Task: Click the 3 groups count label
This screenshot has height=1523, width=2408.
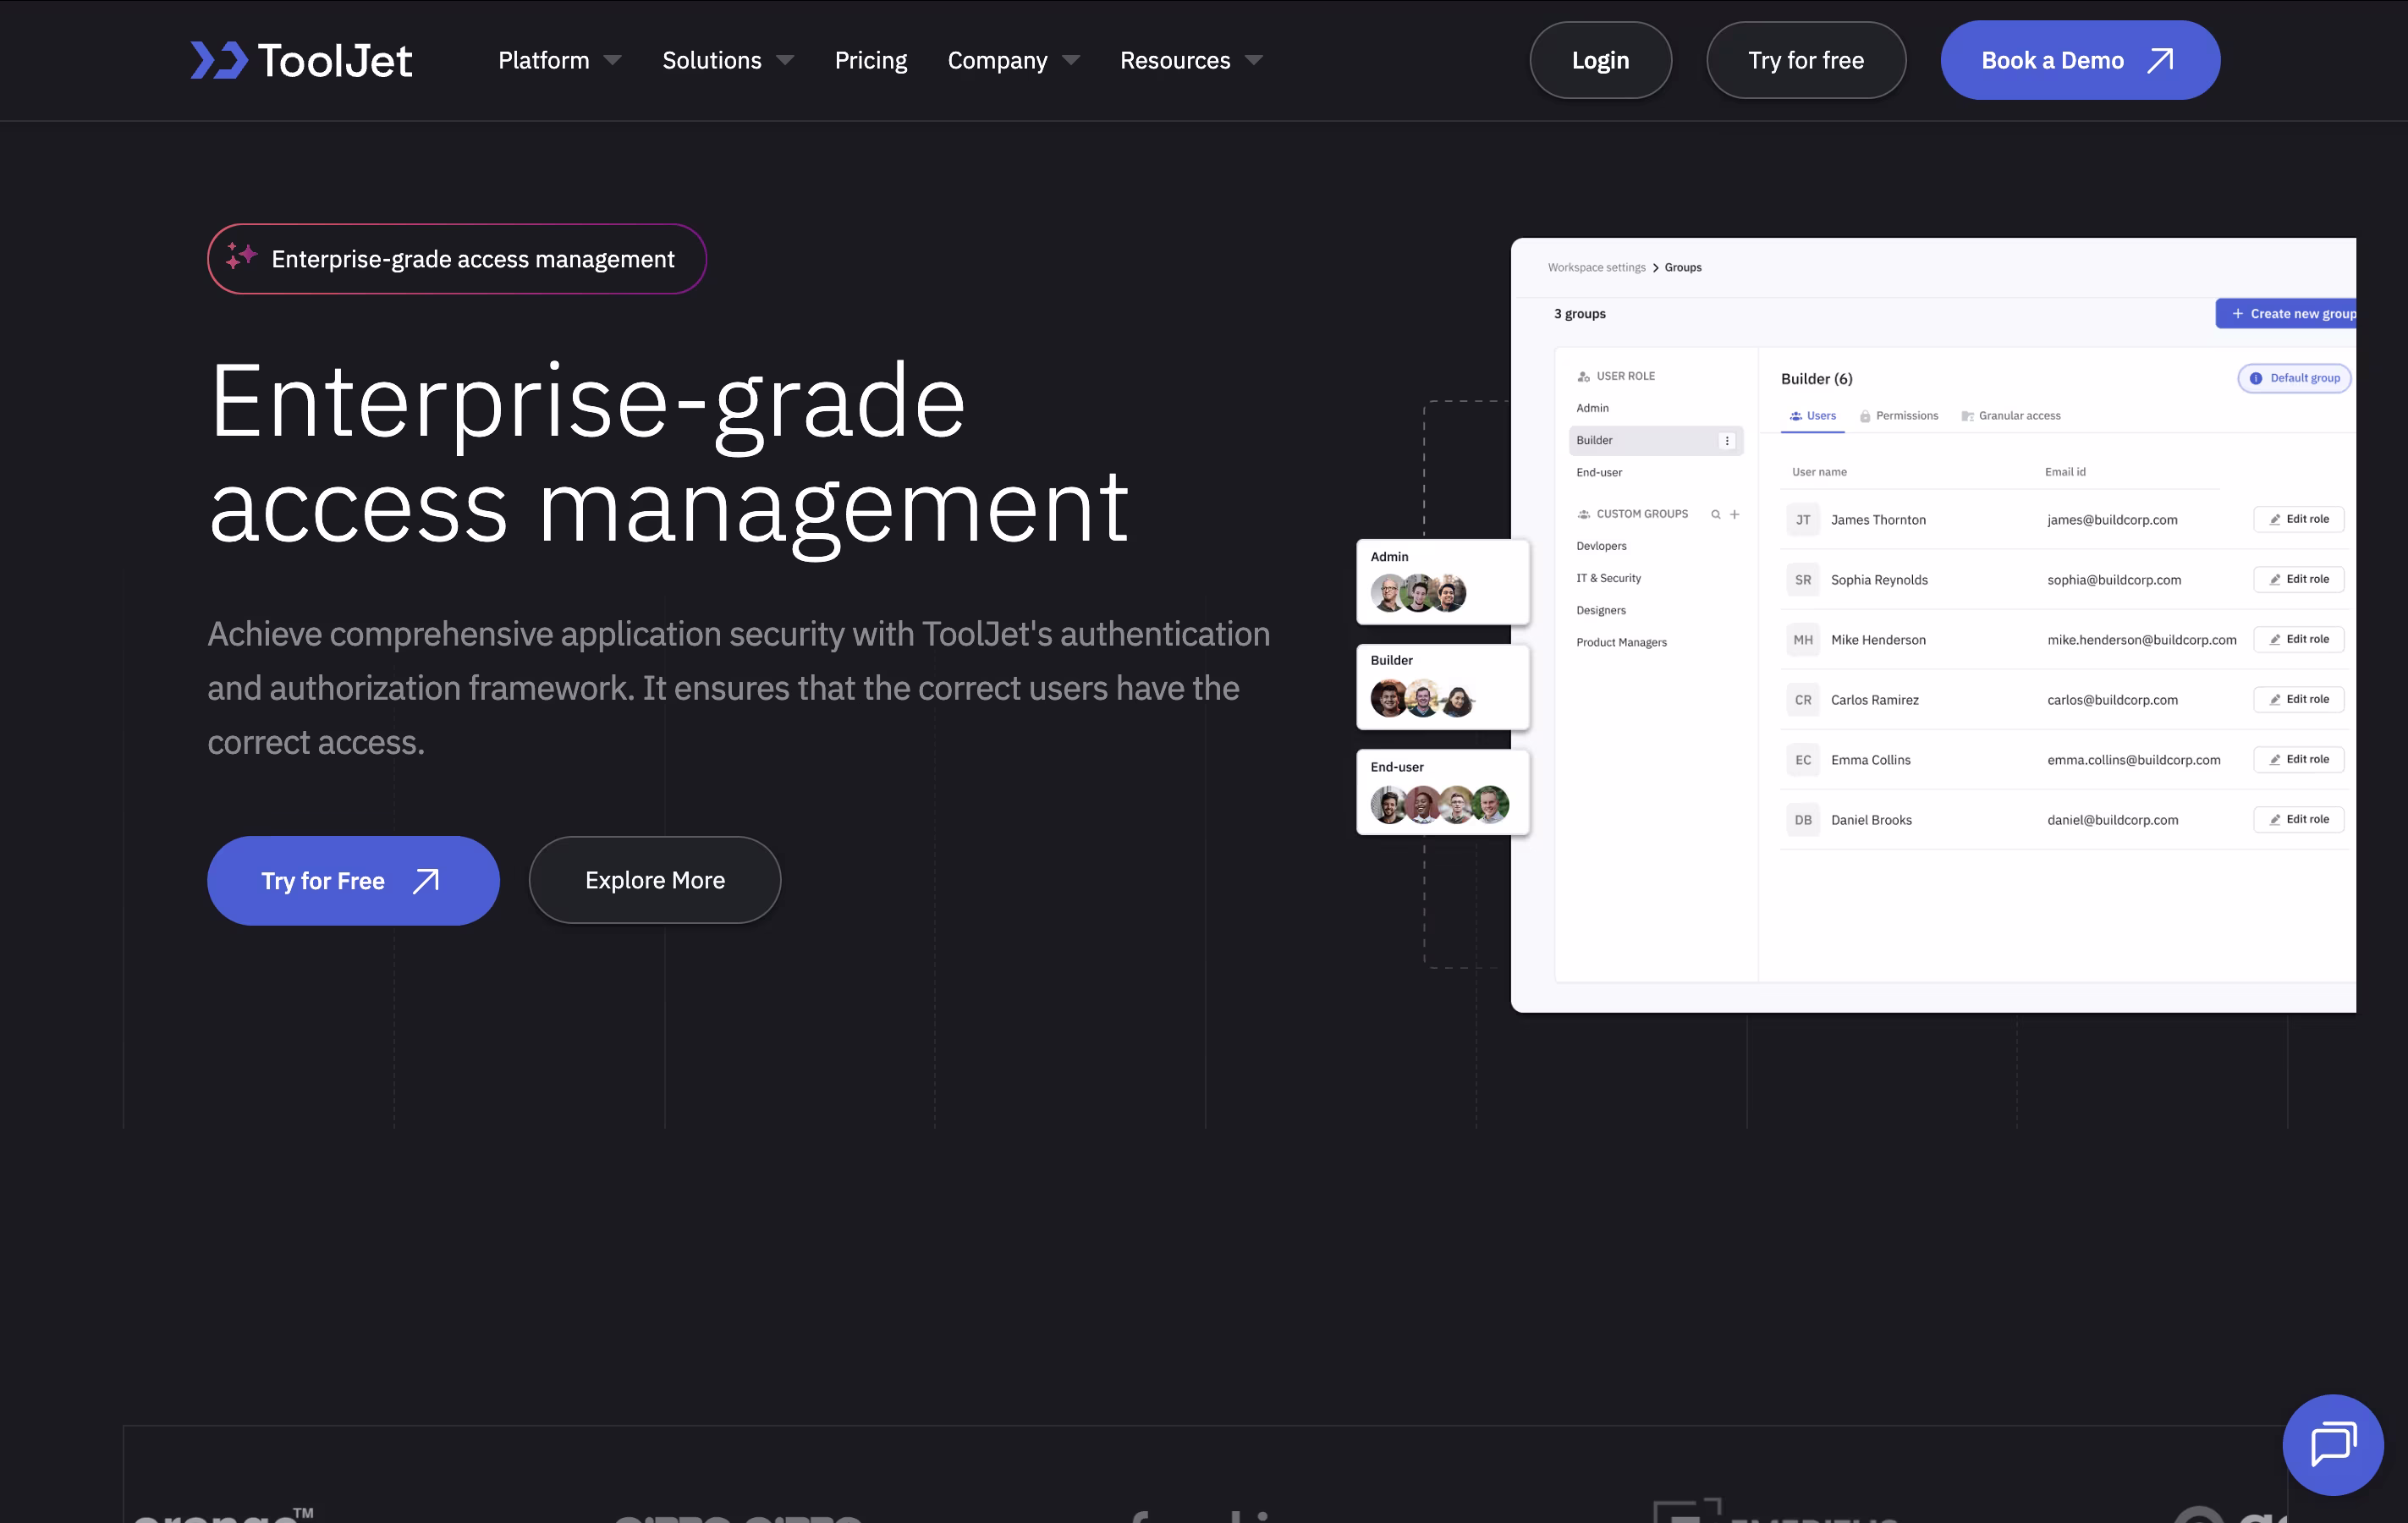Action: [1579, 313]
